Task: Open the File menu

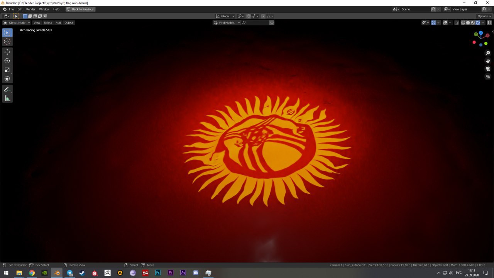Action: coord(11,9)
